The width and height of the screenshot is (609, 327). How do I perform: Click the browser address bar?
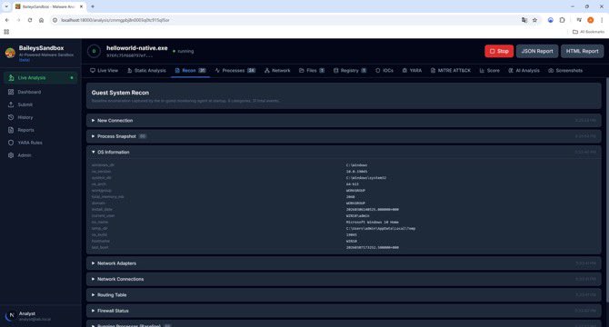pos(287,20)
